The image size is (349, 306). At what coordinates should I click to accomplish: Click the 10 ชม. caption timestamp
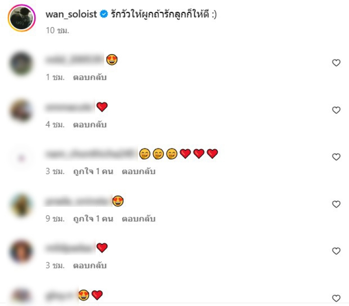[58, 30]
